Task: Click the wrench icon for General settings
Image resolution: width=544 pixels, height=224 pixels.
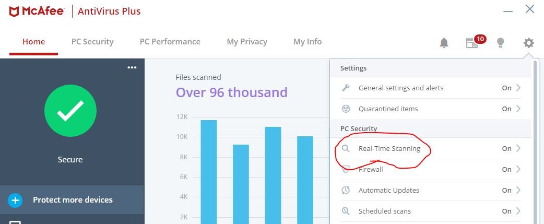Action: 346,88
